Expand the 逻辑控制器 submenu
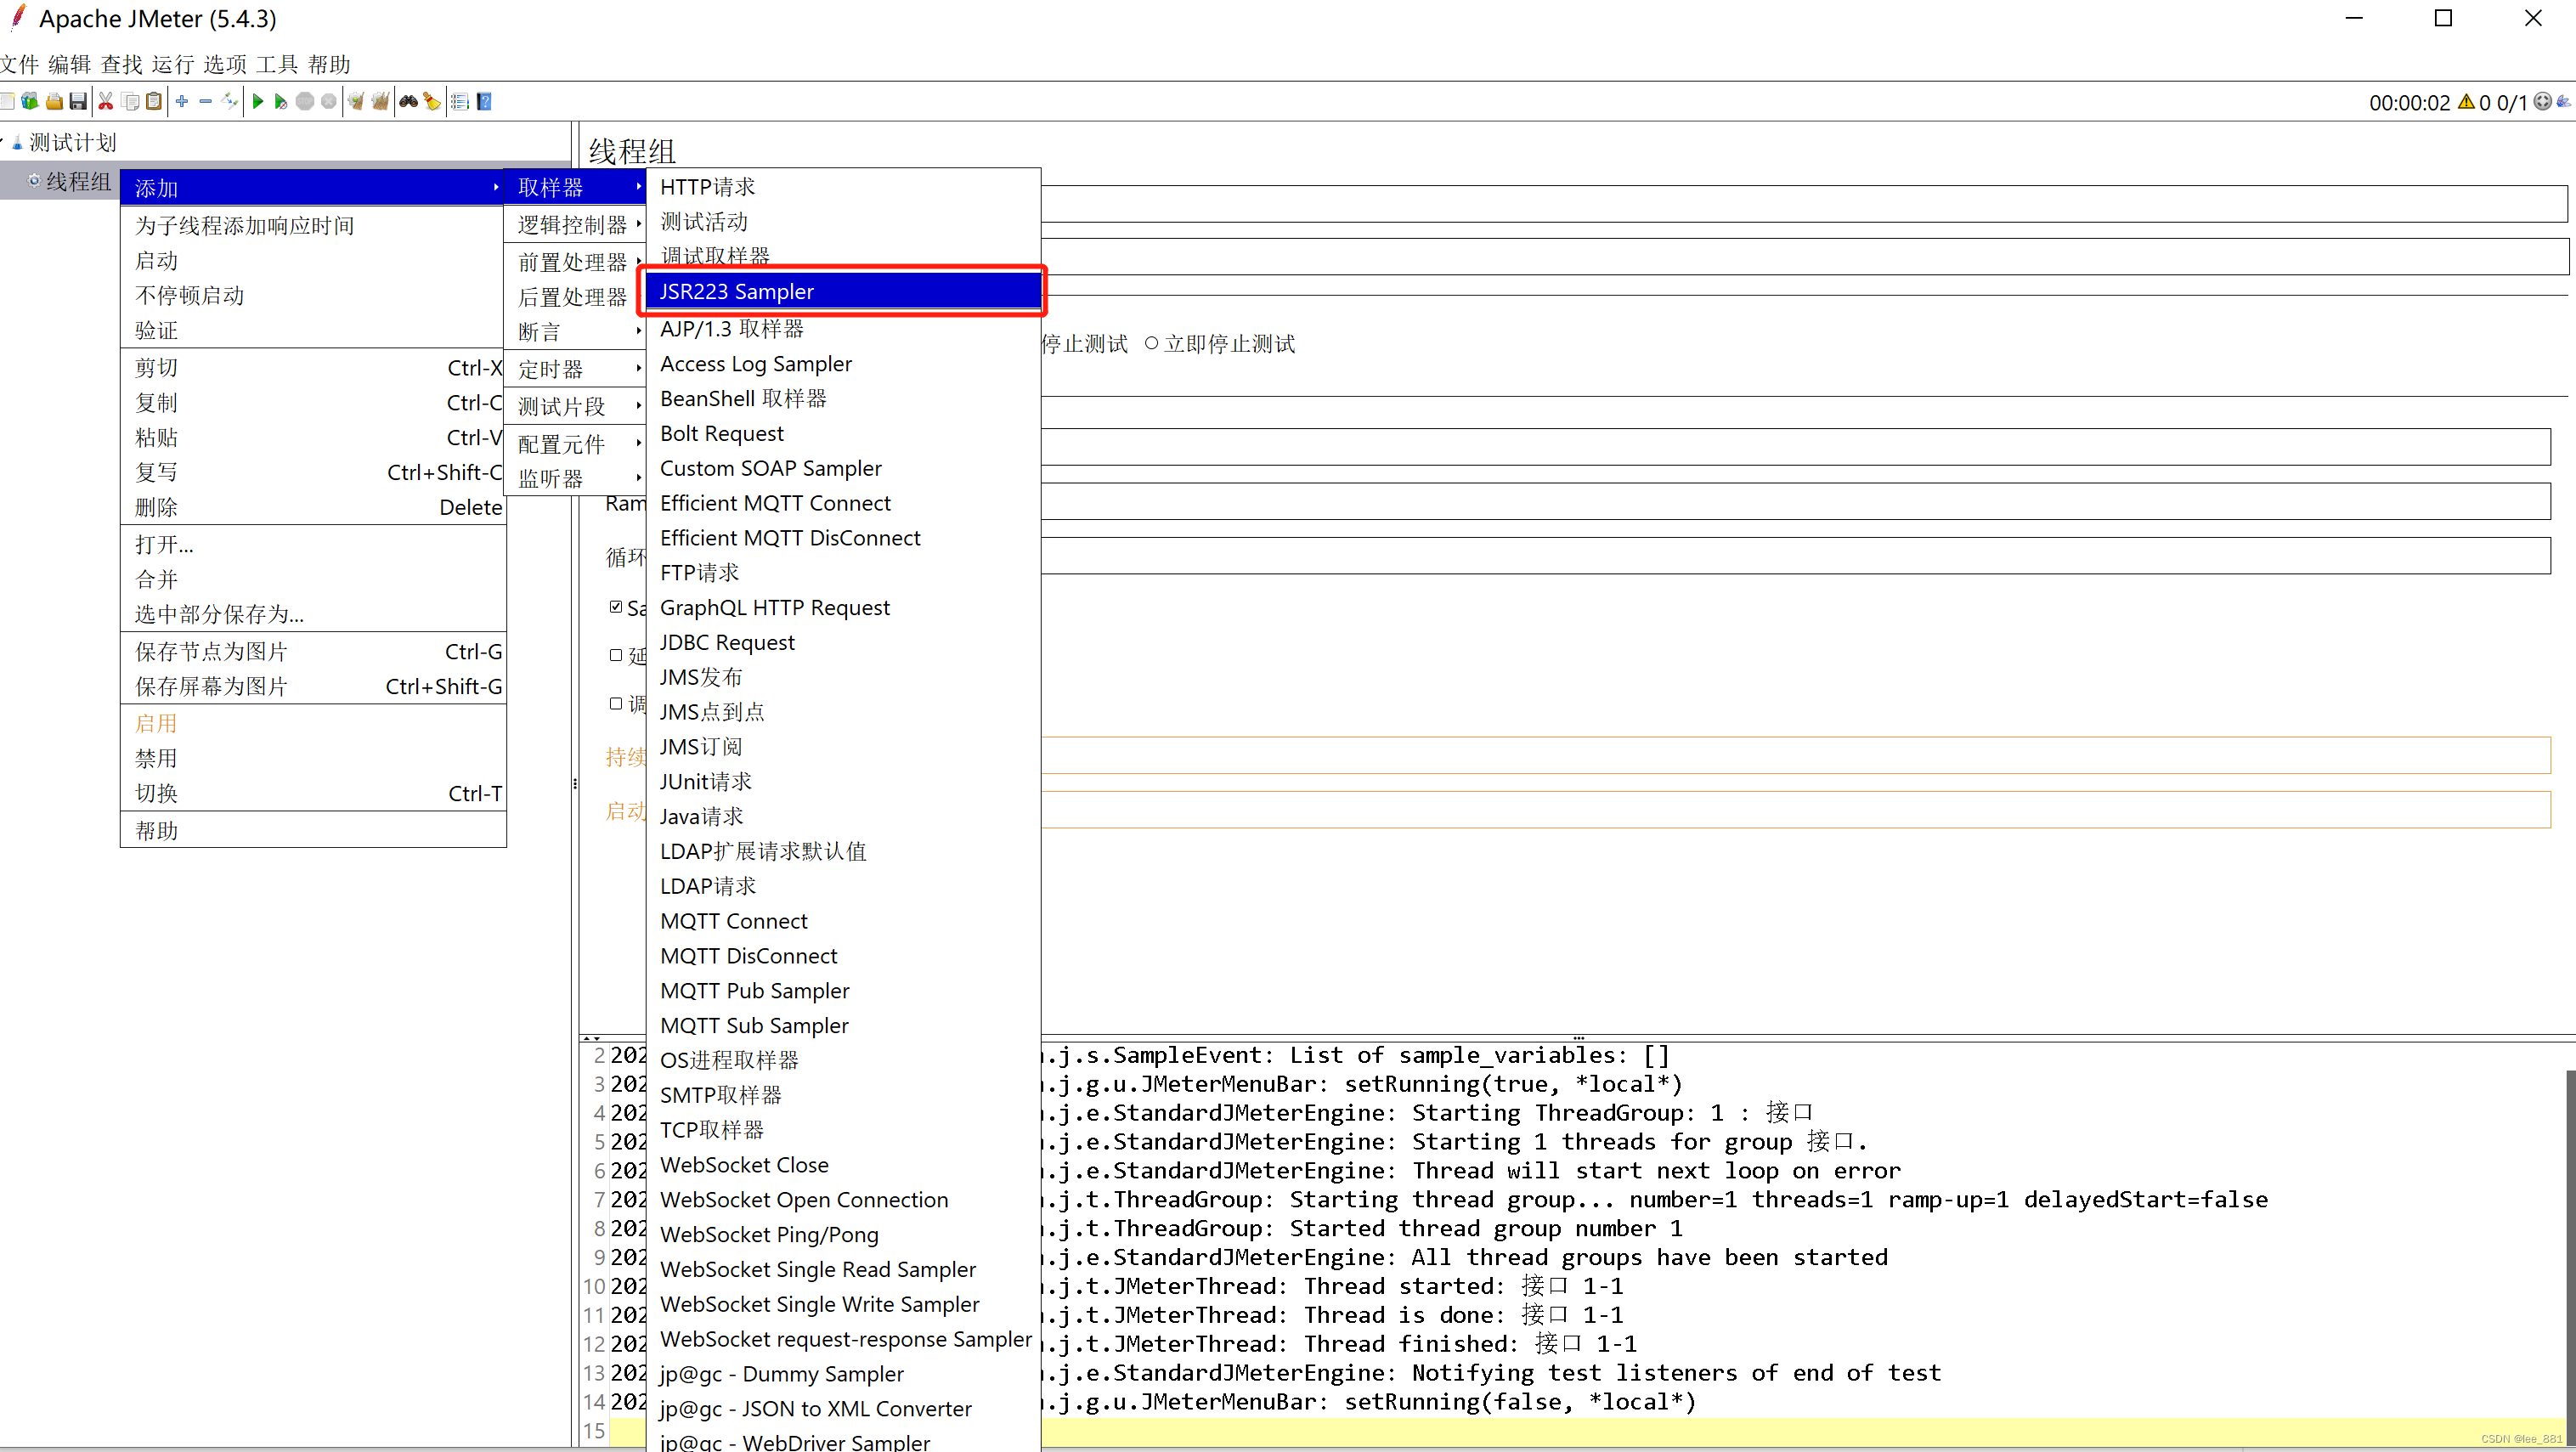 pyautogui.click(x=576, y=225)
